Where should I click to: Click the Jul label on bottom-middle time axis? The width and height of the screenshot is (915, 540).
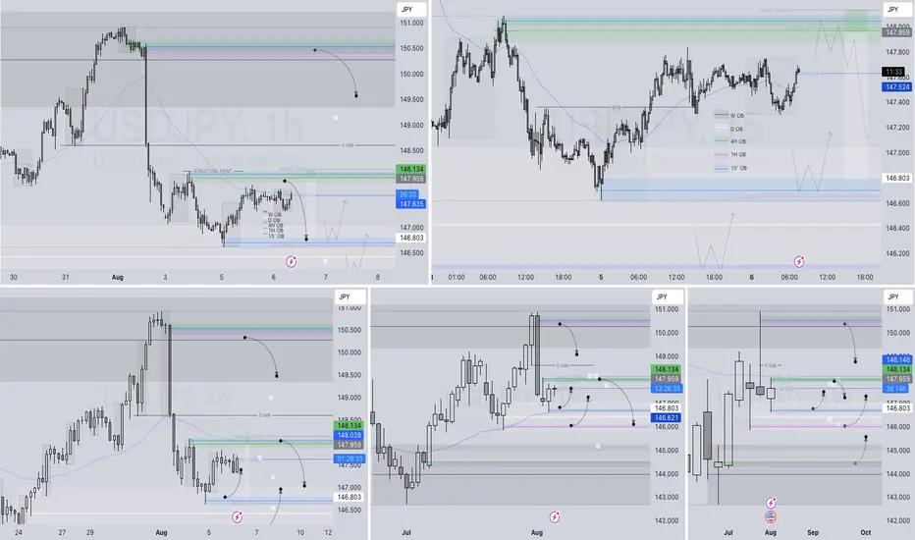coord(406,532)
